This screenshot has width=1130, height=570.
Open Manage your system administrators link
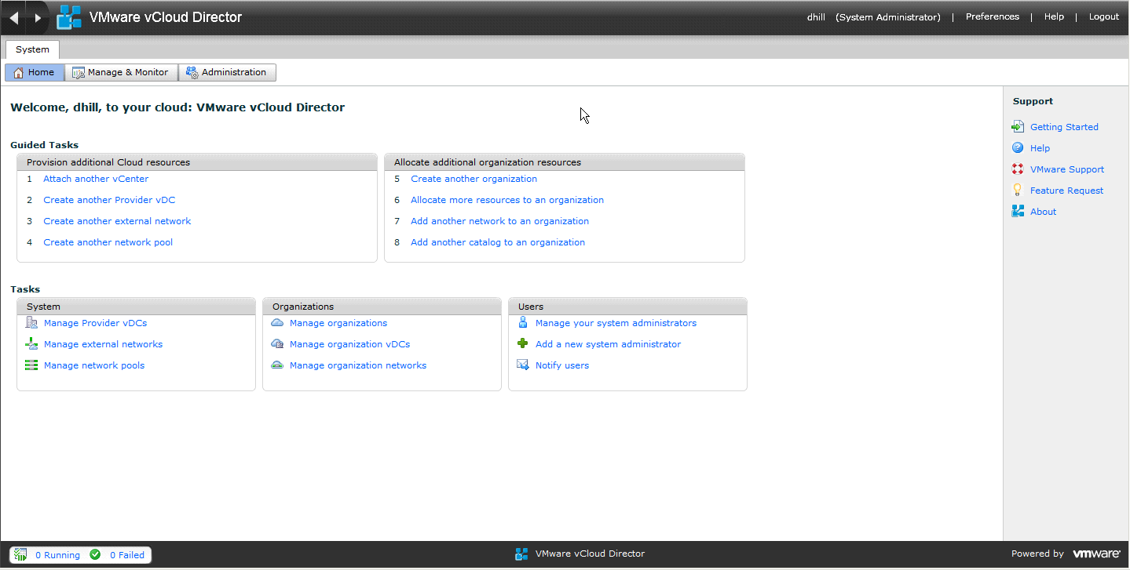(x=616, y=323)
